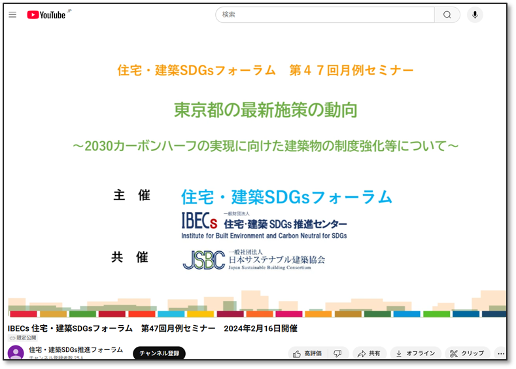The image size is (516, 369).
Task: Open the hamburger guide menu
Action: 12,15
